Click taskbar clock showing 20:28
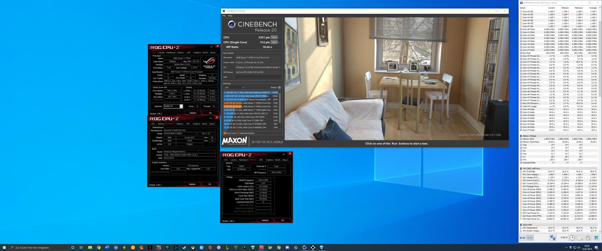Image resolution: width=602 pixels, height=251 pixels. click(x=587, y=247)
